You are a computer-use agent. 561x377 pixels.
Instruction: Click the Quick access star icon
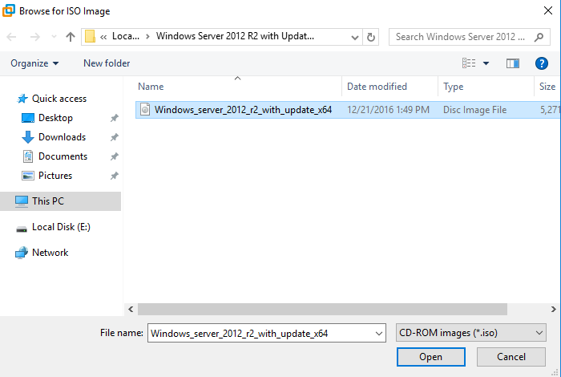click(22, 99)
